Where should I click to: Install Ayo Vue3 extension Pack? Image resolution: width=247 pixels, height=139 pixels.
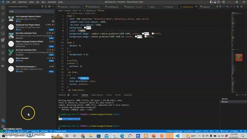[51, 55]
